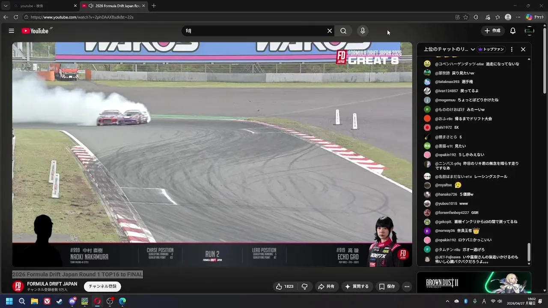Close the live chat panel
The width and height of the screenshot is (548, 308).
(x=523, y=49)
